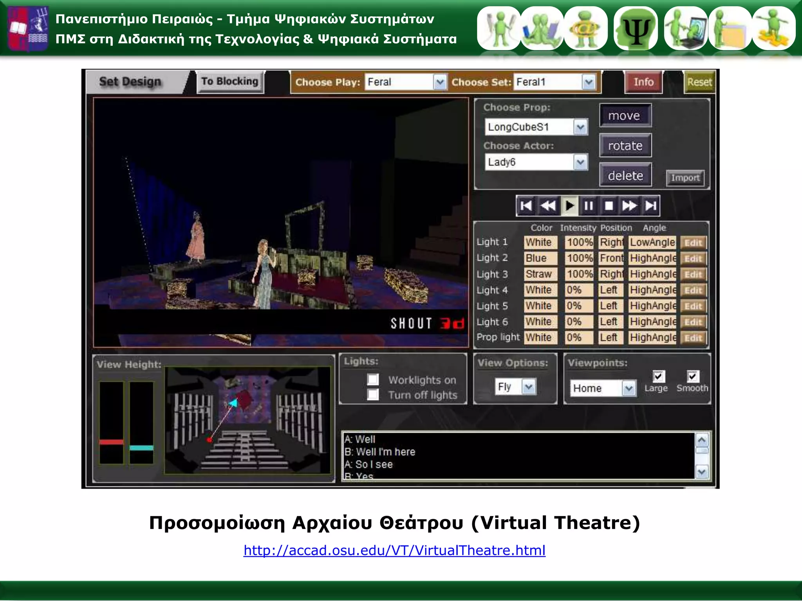This screenshot has width=802, height=601.
Task: Switch to the To Blocking tab
Action: click(x=230, y=81)
